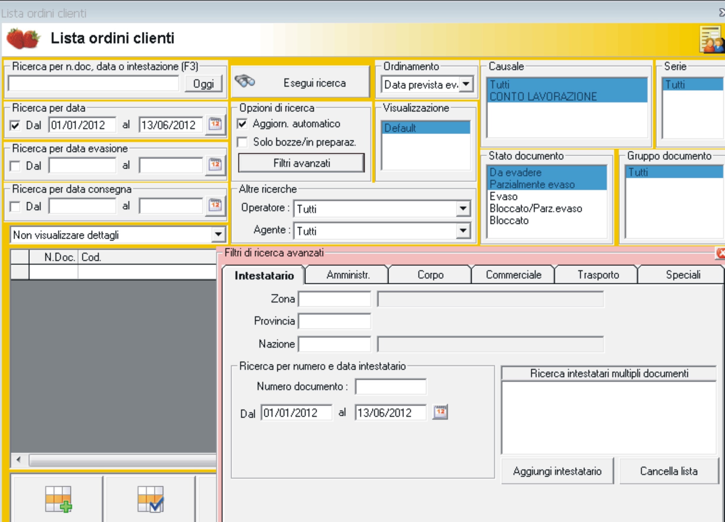Enable Solo bozze/in preparaz. option
Screen dimensions: 725x522
coord(242,142)
